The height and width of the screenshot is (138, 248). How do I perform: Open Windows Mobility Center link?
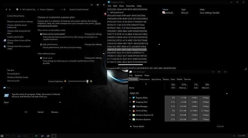click(x=18, y=77)
